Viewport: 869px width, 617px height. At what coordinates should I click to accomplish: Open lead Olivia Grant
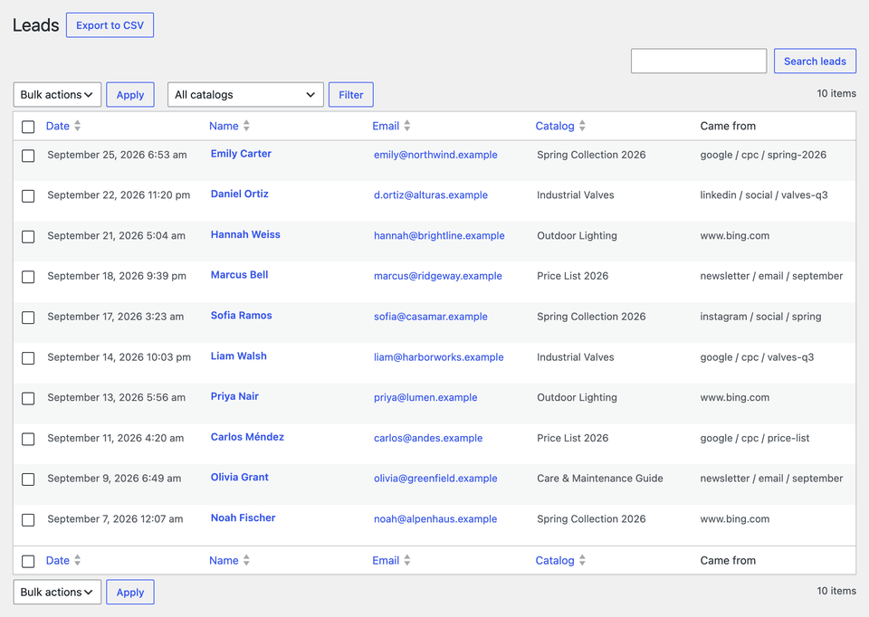(239, 477)
